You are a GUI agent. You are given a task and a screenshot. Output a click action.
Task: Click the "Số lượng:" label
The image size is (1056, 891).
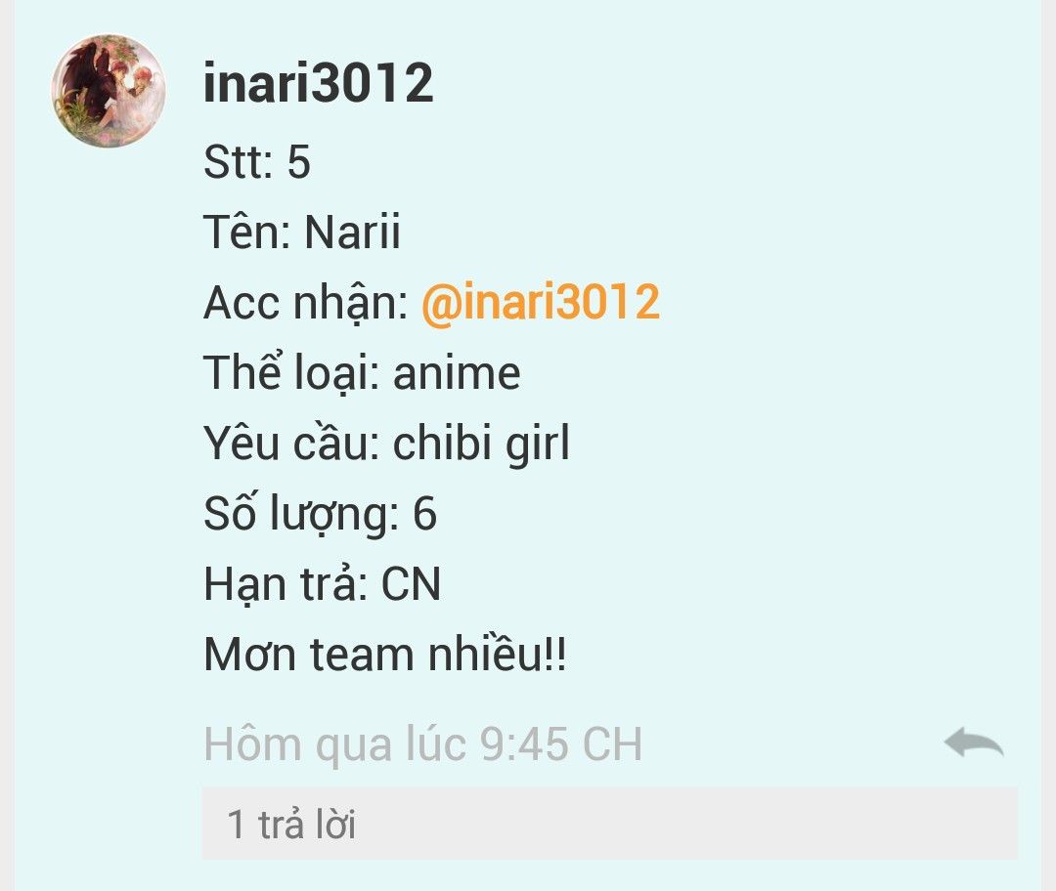[x=301, y=514]
